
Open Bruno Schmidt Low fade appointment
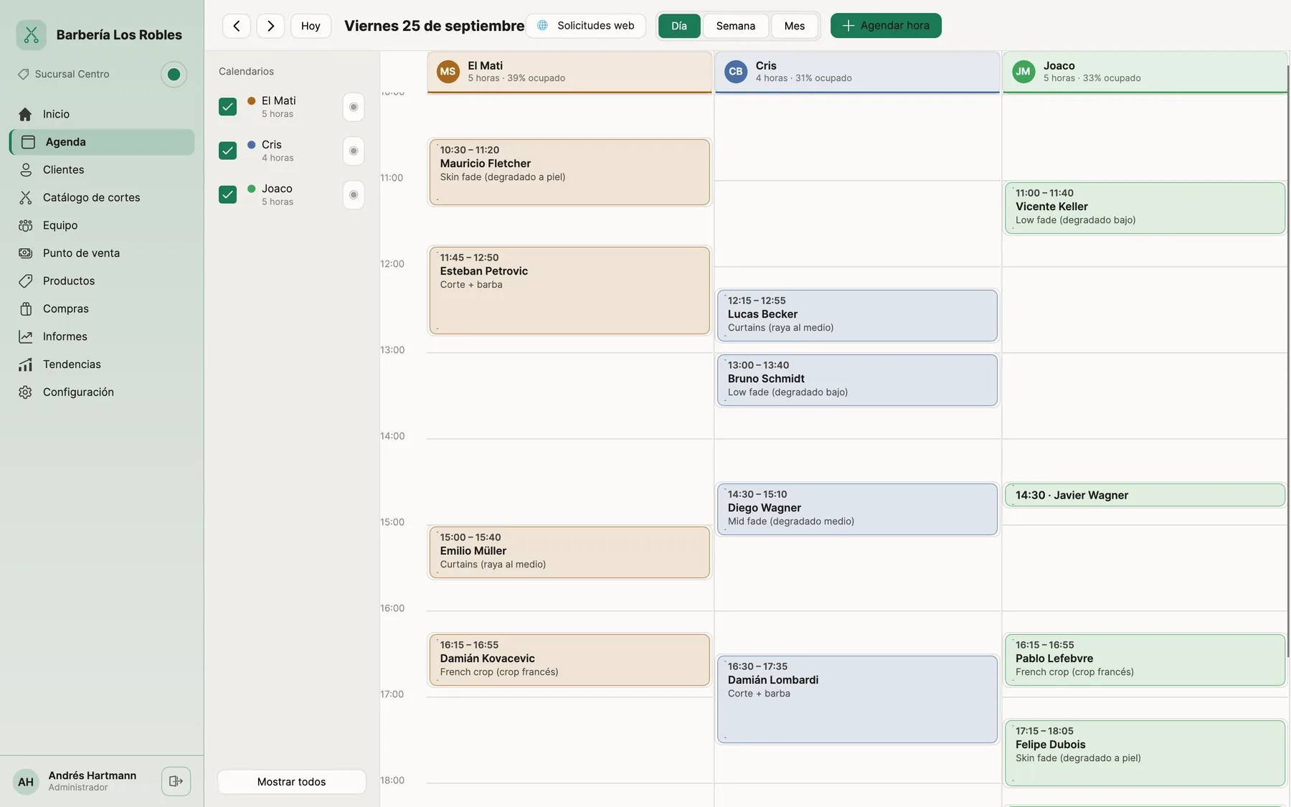pyautogui.click(x=857, y=380)
